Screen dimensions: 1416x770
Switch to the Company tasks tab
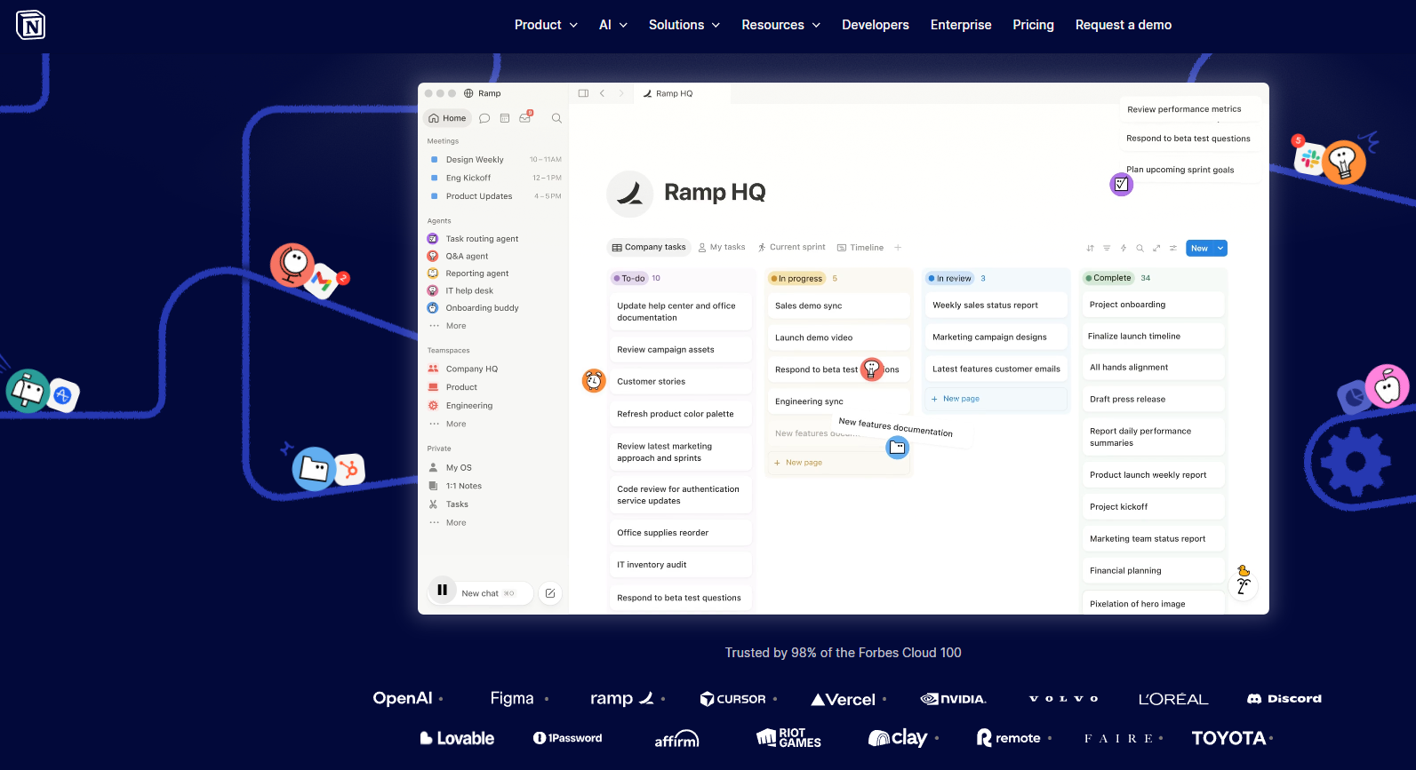tap(649, 248)
